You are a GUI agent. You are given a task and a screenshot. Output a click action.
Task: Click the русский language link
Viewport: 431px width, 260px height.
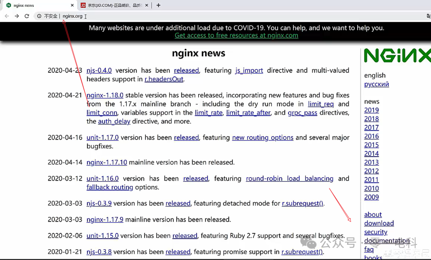(376, 84)
